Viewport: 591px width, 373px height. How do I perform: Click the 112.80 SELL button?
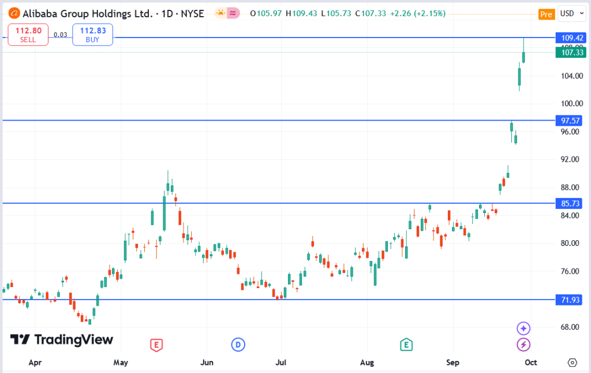[28, 35]
